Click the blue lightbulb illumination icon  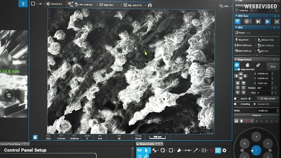tap(23, 4)
